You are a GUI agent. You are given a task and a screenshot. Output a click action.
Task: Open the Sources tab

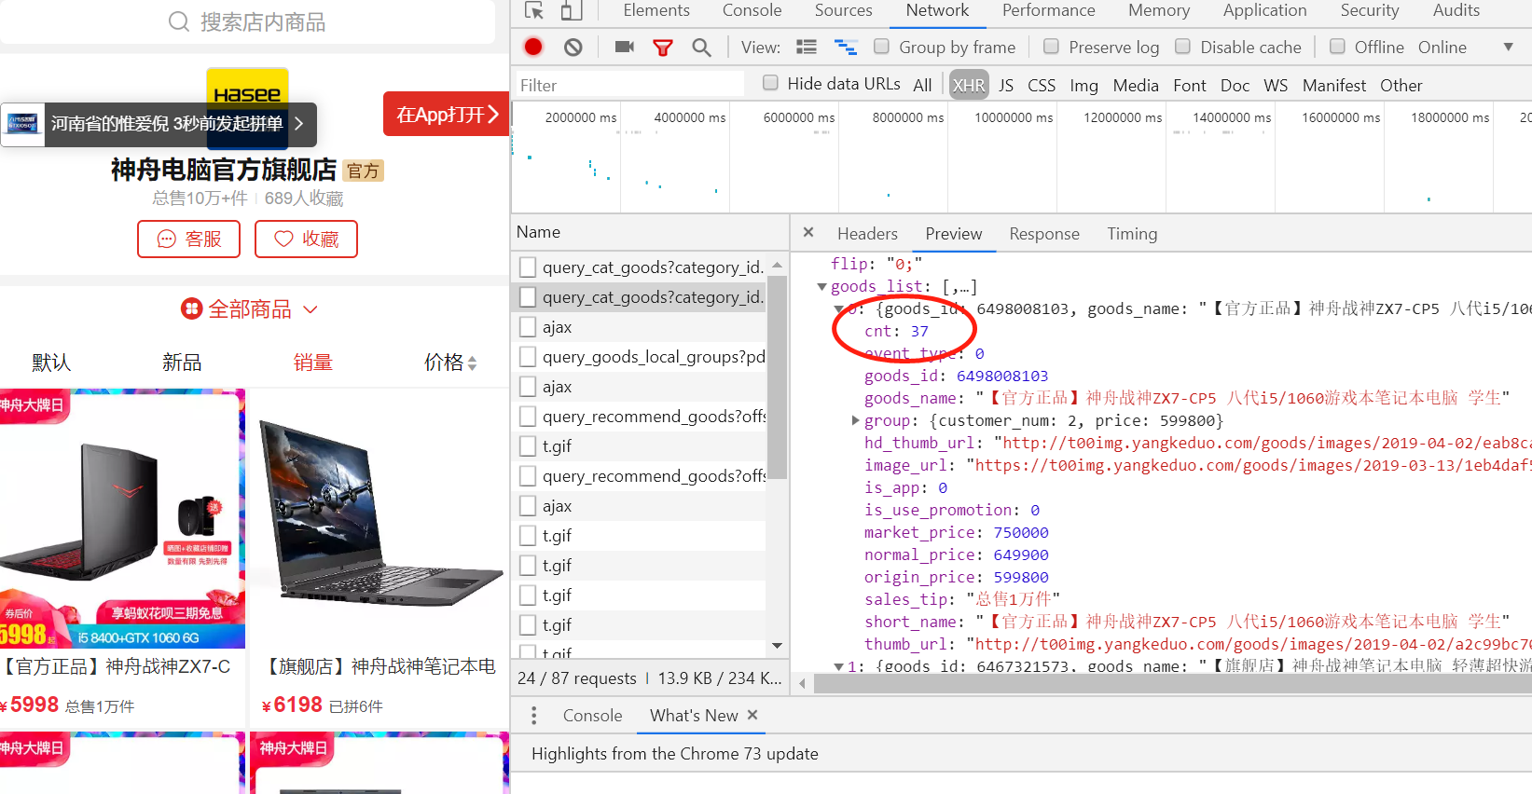pyautogui.click(x=843, y=10)
